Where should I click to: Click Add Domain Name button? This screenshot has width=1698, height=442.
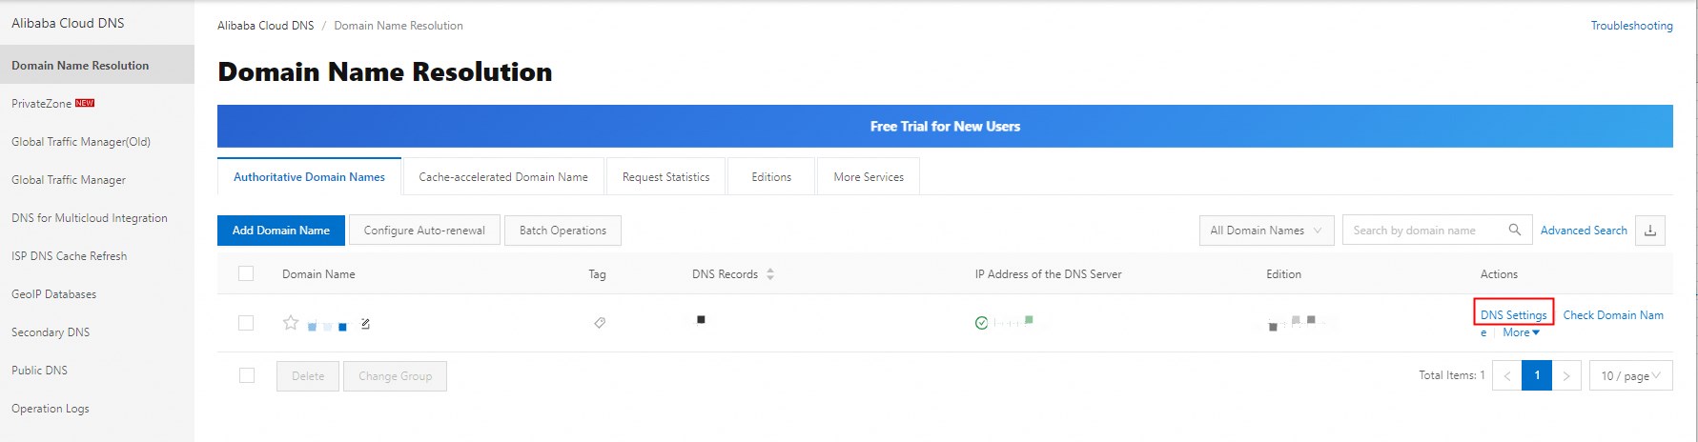[x=280, y=231]
